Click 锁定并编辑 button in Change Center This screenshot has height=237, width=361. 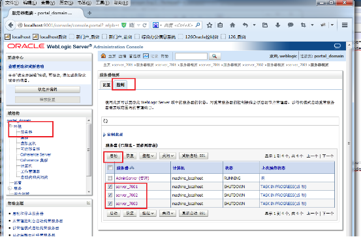tap(48, 89)
